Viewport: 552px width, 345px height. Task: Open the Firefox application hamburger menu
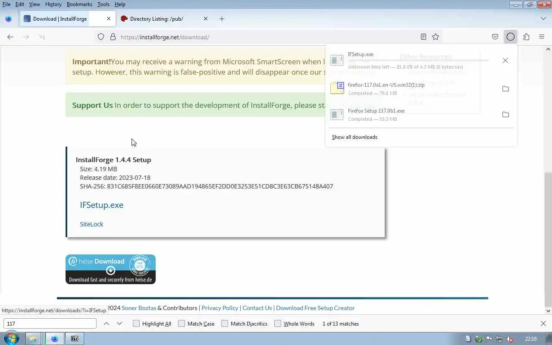pyautogui.click(x=542, y=37)
